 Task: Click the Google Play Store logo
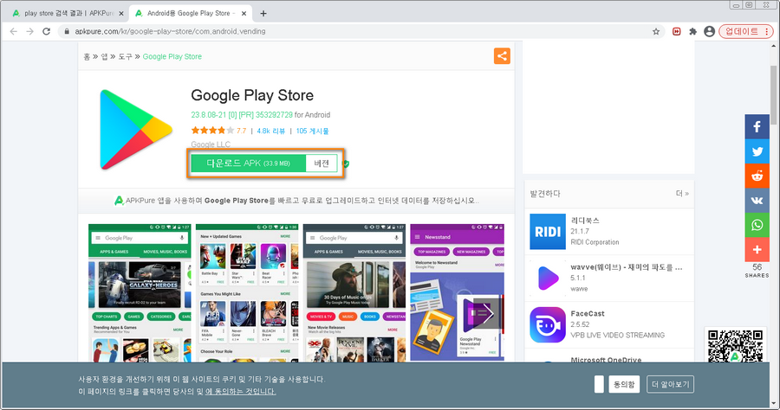pyautogui.click(x=136, y=130)
